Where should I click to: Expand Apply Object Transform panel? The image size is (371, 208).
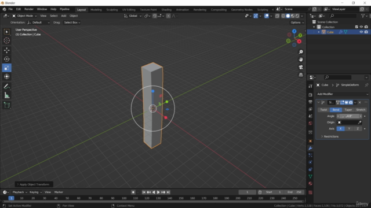(x=34, y=184)
